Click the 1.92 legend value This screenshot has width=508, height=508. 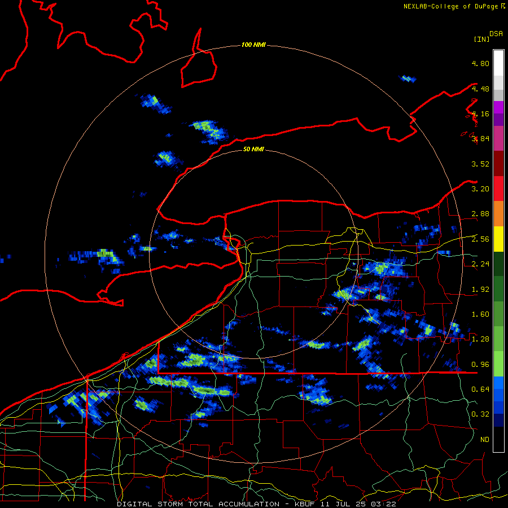480,289
